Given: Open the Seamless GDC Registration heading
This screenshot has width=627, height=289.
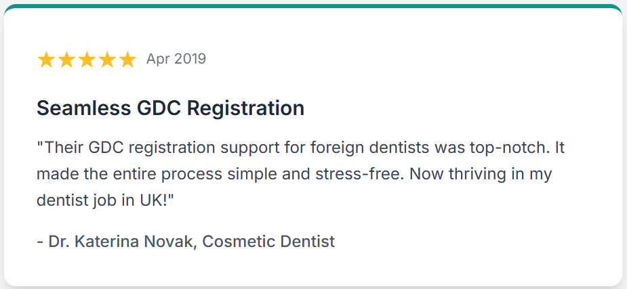Looking at the screenshot, I should click(170, 108).
